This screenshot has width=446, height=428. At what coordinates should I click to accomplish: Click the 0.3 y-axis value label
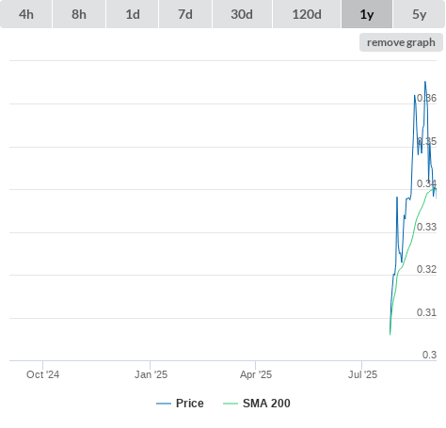pos(429,355)
